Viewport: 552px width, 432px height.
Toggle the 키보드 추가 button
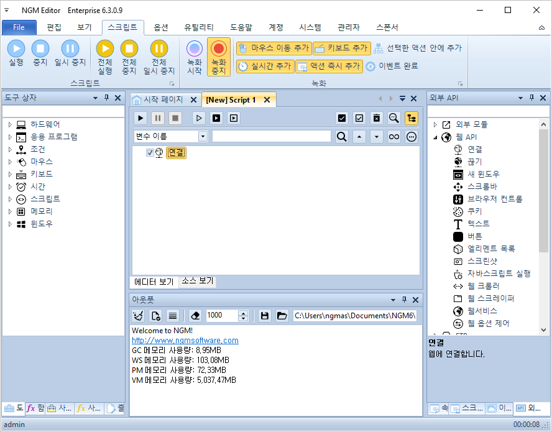342,48
